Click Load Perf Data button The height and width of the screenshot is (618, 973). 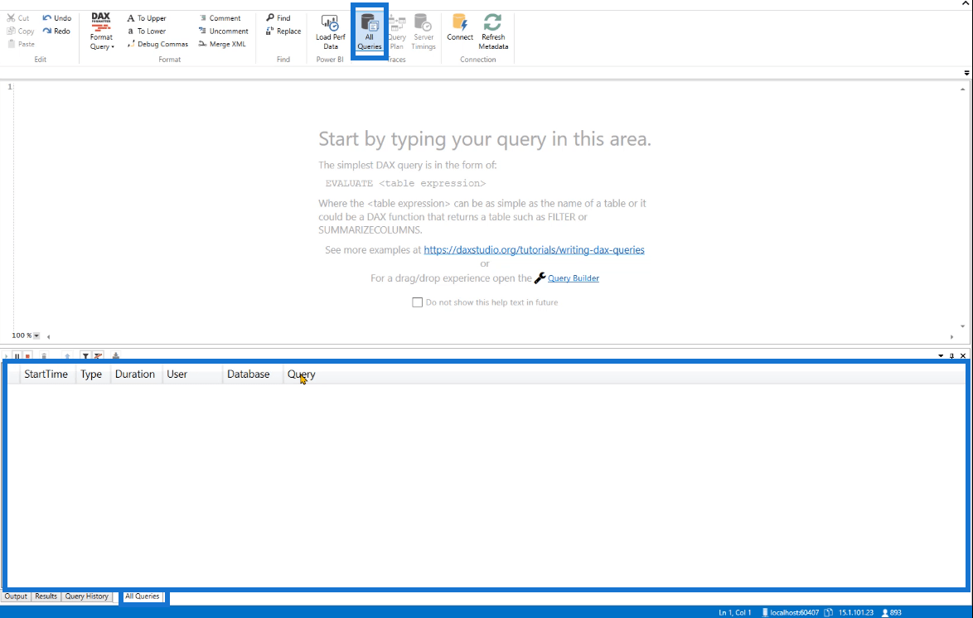pyautogui.click(x=330, y=31)
